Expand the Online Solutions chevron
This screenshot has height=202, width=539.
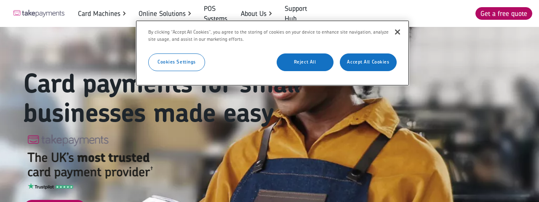click(x=189, y=13)
